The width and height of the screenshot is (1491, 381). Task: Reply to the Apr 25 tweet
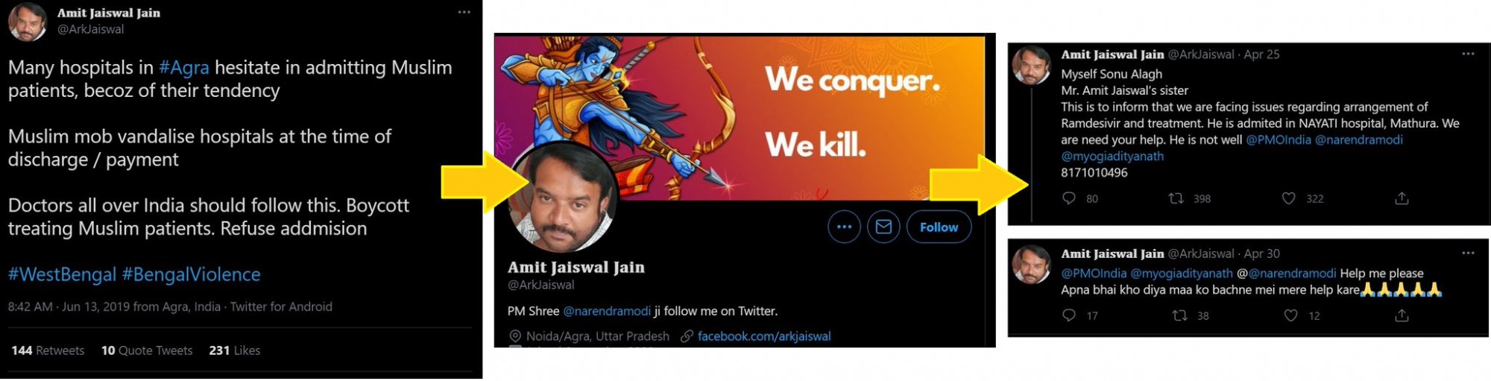coord(1069,198)
